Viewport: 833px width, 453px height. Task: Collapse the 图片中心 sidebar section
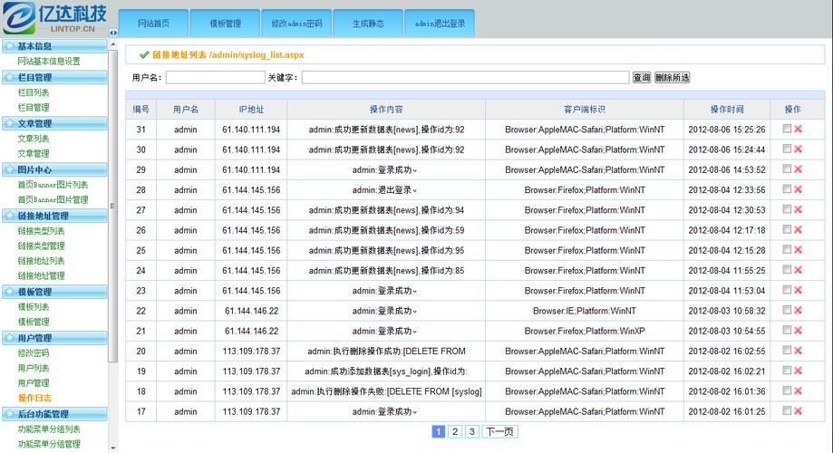54,169
